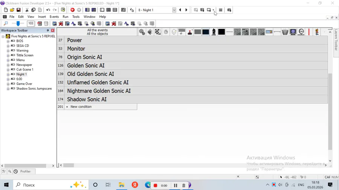The width and height of the screenshot is (339, 190).
Task: Click the workspace horizontal scrollbar
Action: click(x=25, y=166)
